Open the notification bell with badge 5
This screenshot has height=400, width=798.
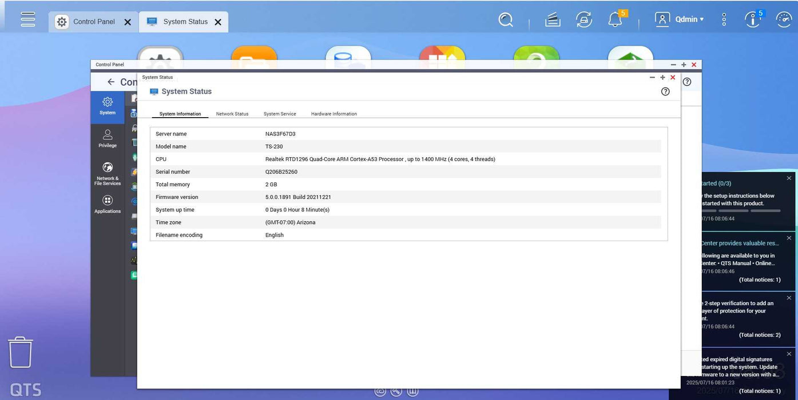pos(616,19)
